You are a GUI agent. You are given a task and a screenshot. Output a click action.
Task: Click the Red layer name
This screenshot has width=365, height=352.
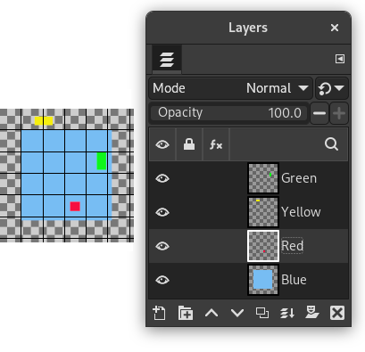(293, 246)
